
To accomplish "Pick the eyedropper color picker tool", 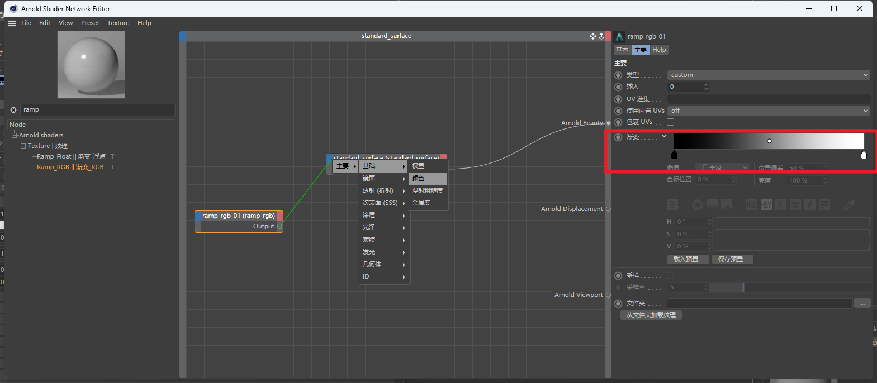I will click(x=850, y=205).
